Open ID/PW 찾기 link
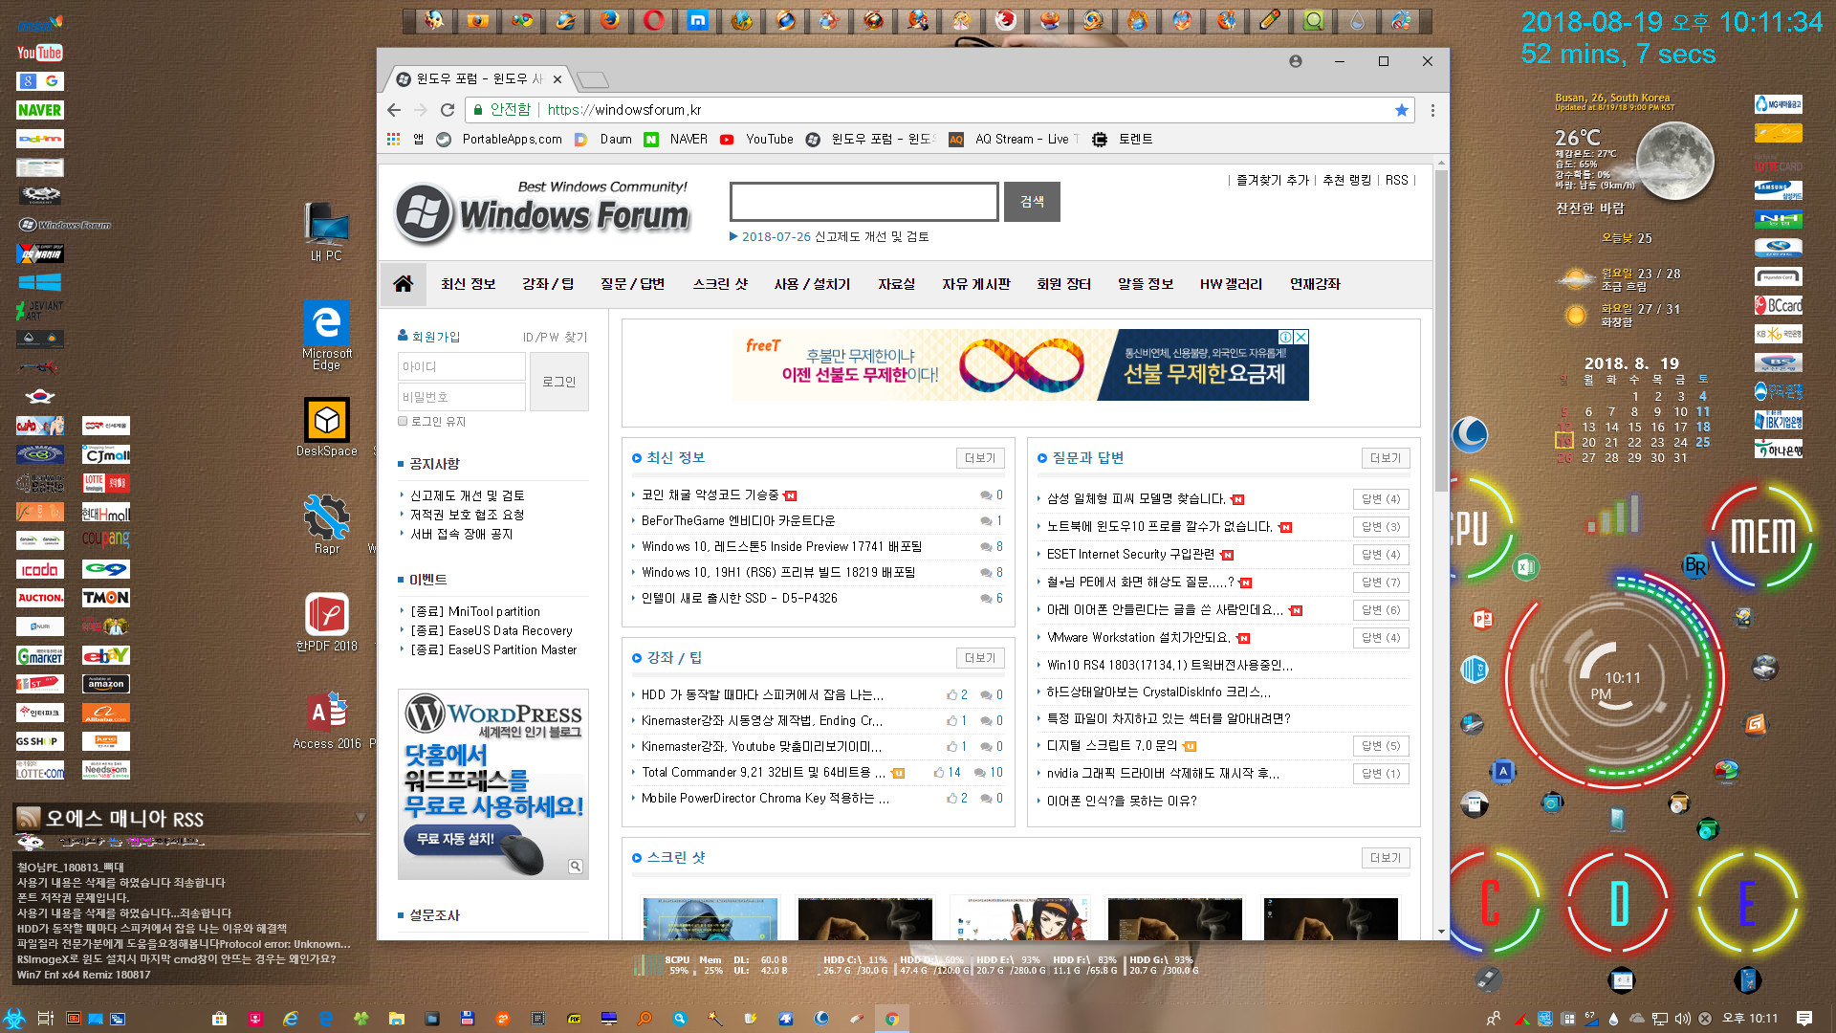 555,337
